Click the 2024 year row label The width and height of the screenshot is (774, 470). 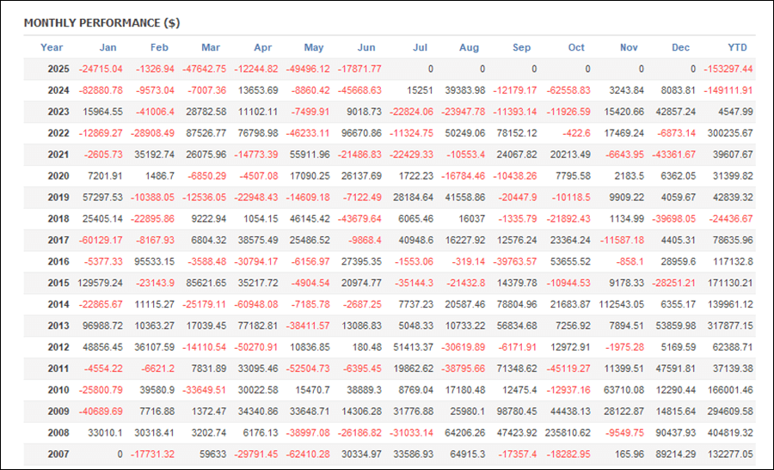click(58, 90)
